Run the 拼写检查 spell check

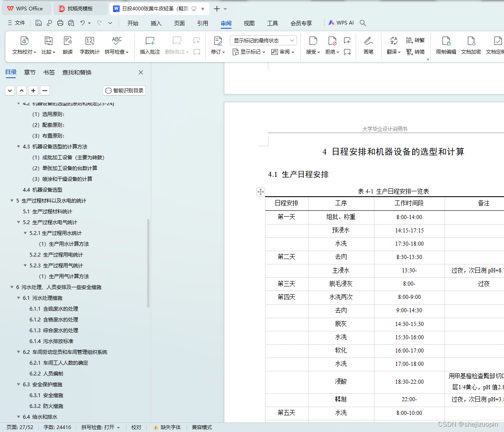(x=117, y=45)
